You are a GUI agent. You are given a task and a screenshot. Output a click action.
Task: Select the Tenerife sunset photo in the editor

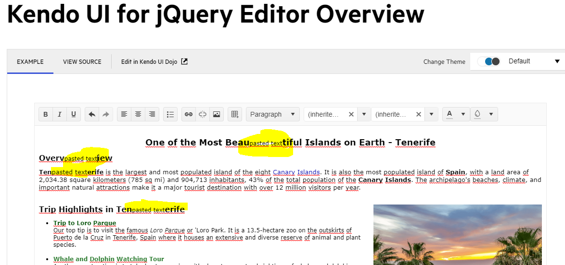pyautogui.click(x=457, y=235)
